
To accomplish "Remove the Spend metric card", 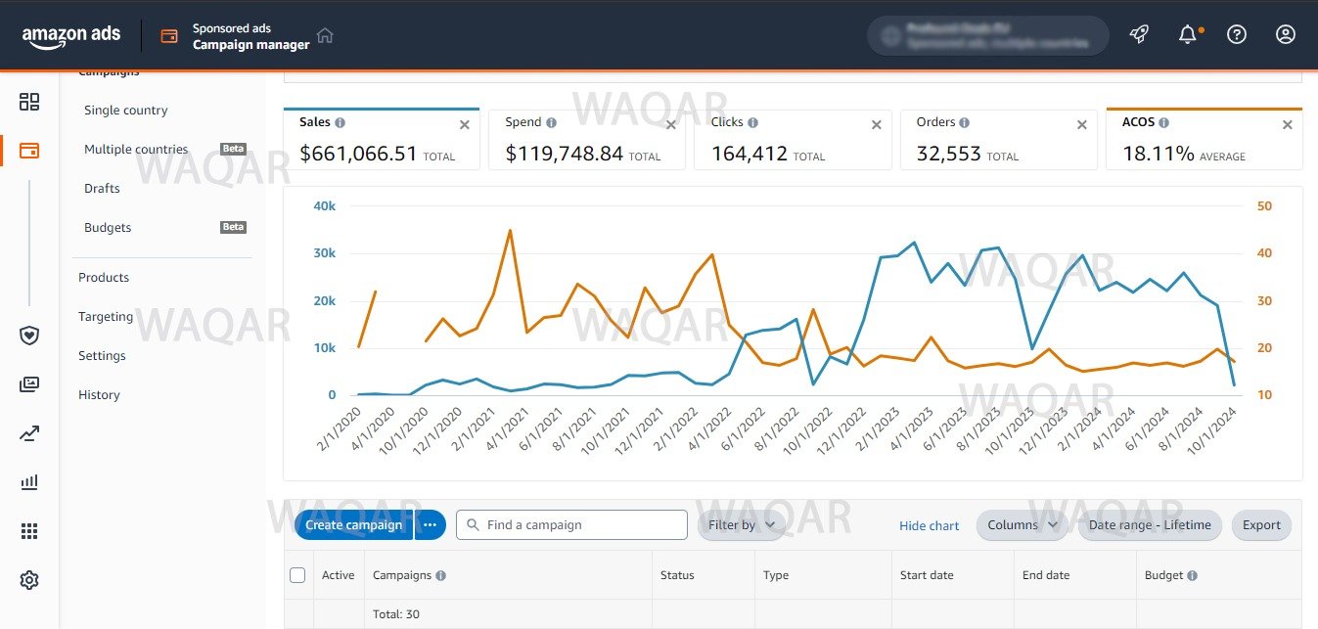I will 670,125.
